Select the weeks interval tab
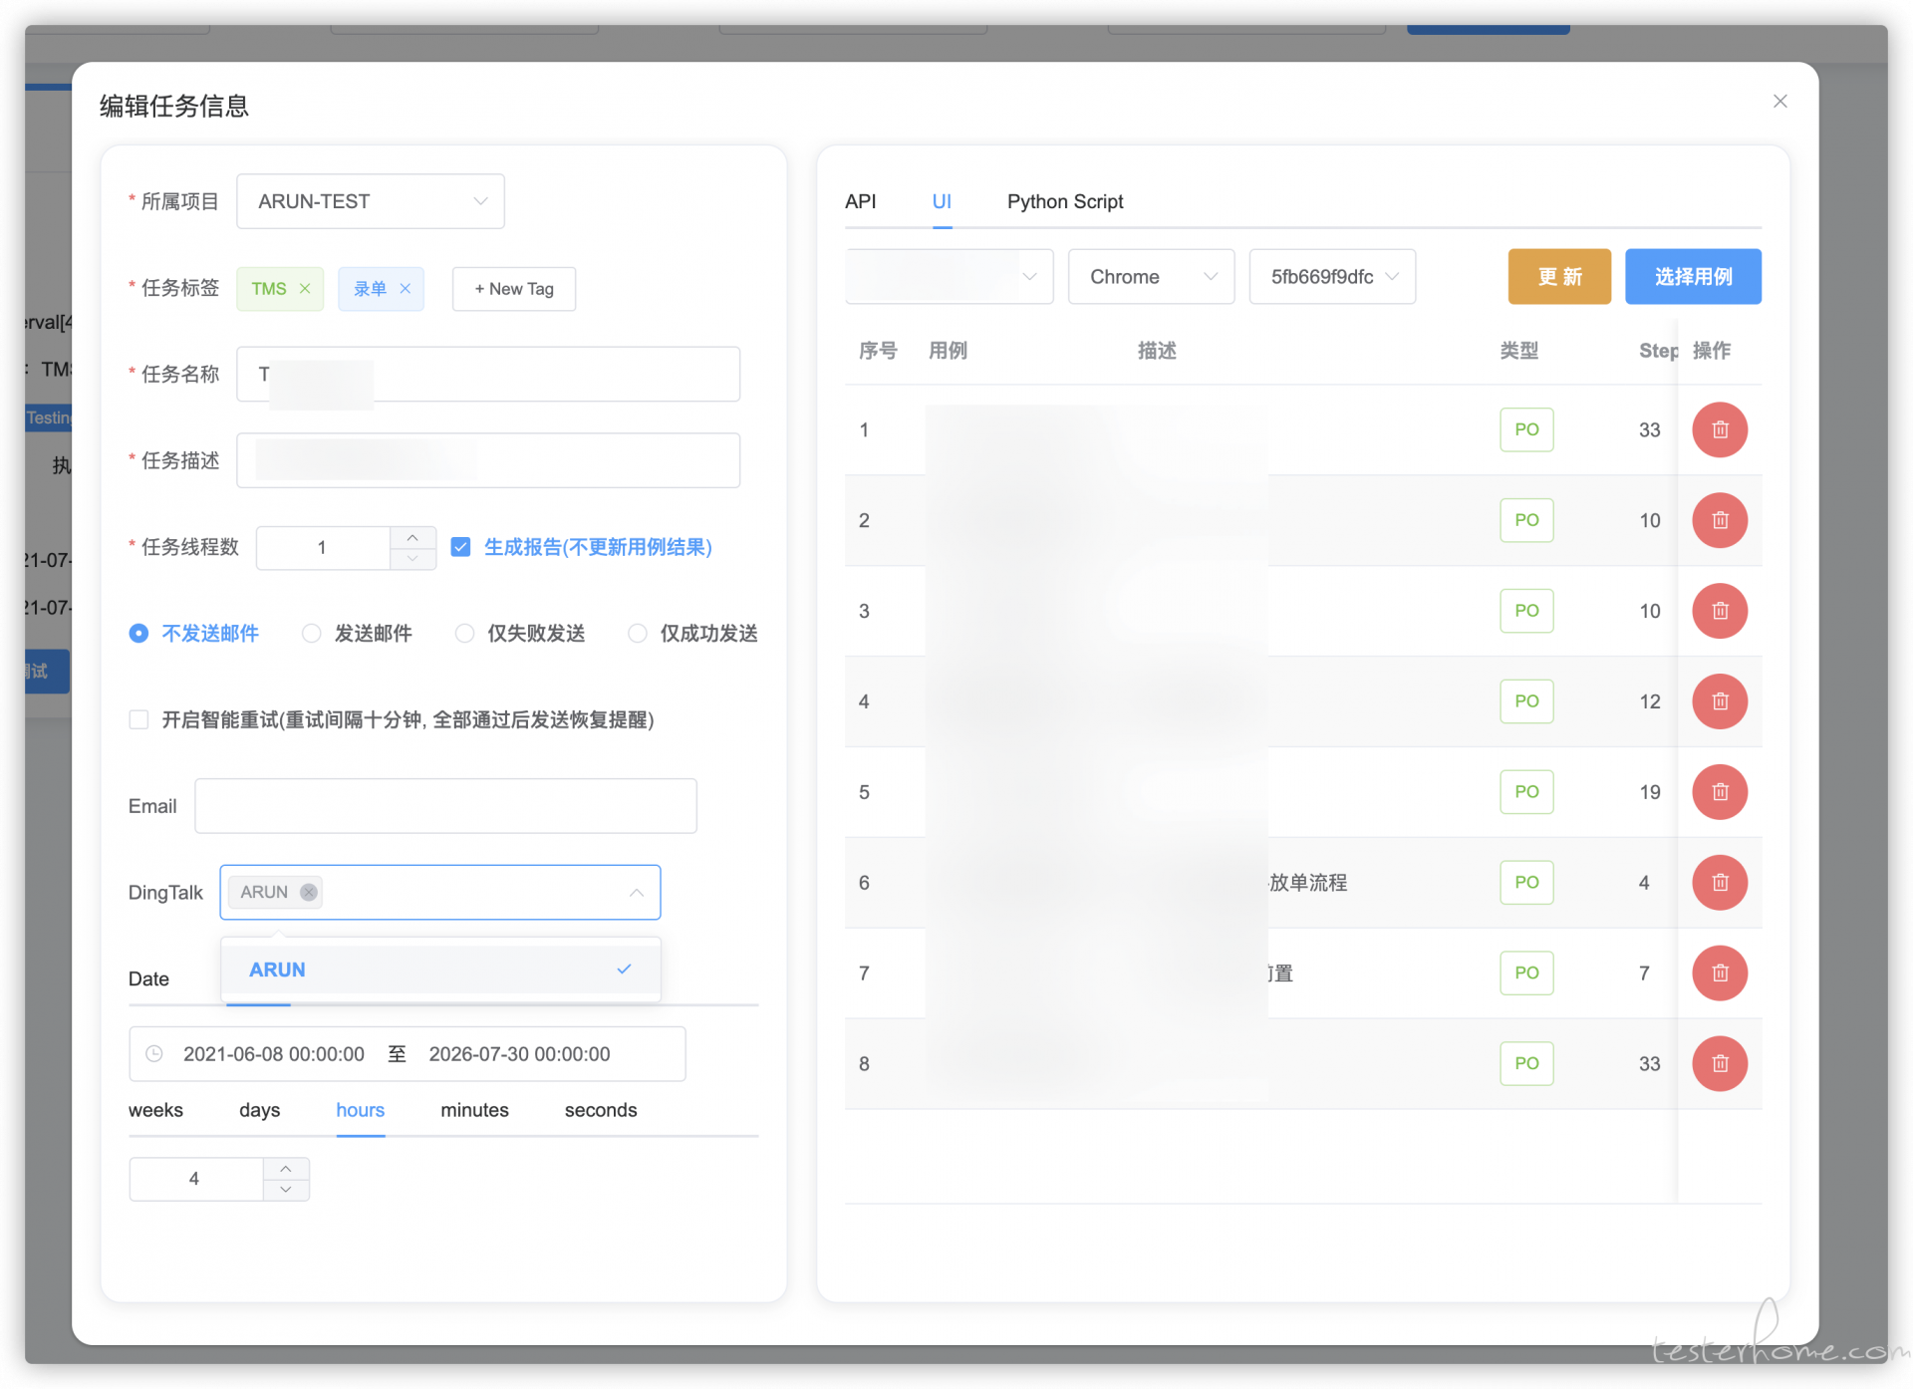This screenshot has height=1389, width=1913. (x=155, y=1110)
